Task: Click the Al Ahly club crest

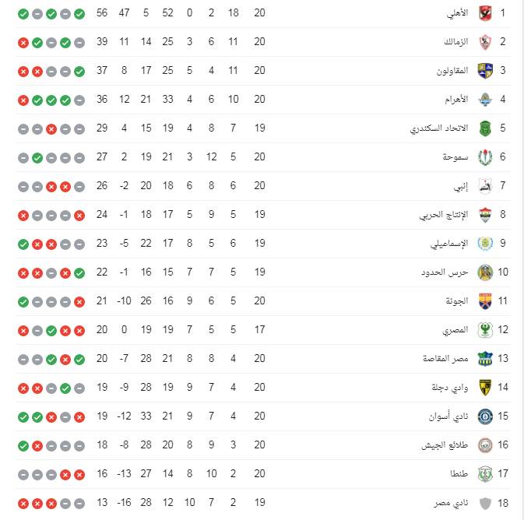Action: coord(485,13)
